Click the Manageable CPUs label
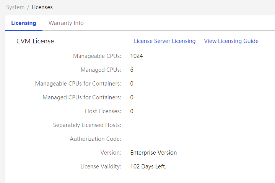This screenshot has height=183, width=275. pyautogui.click(x=97, y=56)
